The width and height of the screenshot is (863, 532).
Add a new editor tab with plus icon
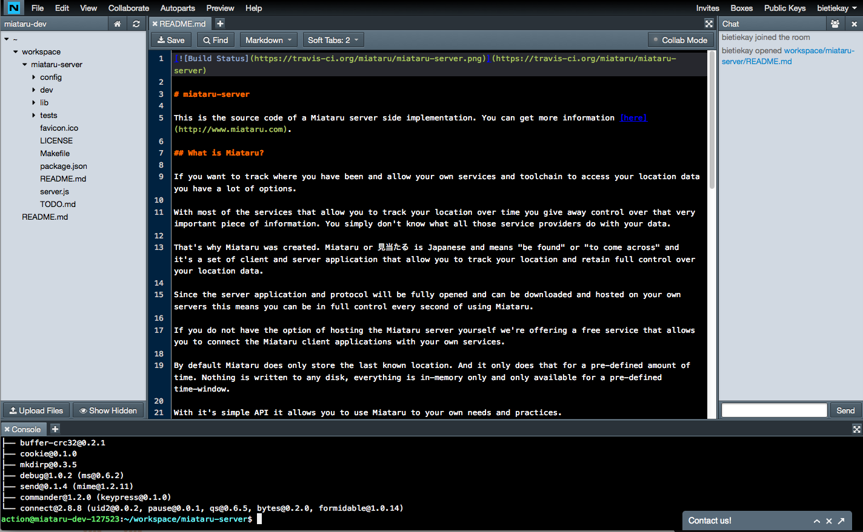click(220, 23)
